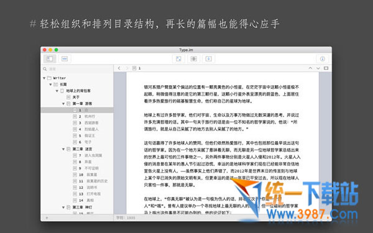Screen dimensions: 373x233
Task: Click document icon of row 10
Action: point(75,175)
